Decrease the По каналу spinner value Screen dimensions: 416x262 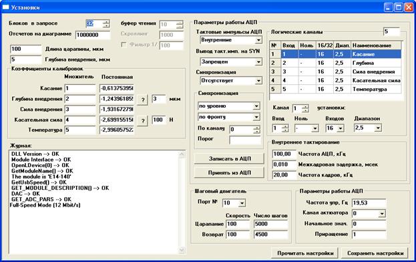(x=256, y=132)
